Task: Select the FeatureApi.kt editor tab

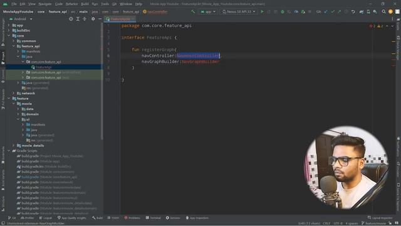Action: tap(120, 19)
